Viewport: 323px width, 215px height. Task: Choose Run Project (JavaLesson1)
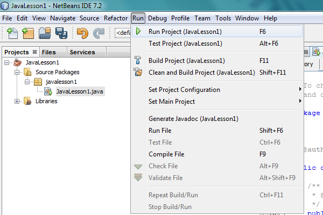217,31
